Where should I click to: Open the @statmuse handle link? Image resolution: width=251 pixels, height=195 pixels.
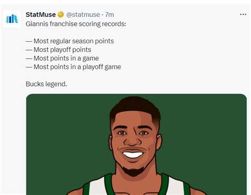pos(83,15)
